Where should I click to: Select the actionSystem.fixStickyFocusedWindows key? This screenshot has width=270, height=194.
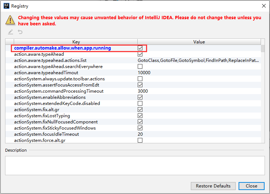[55, 128]
